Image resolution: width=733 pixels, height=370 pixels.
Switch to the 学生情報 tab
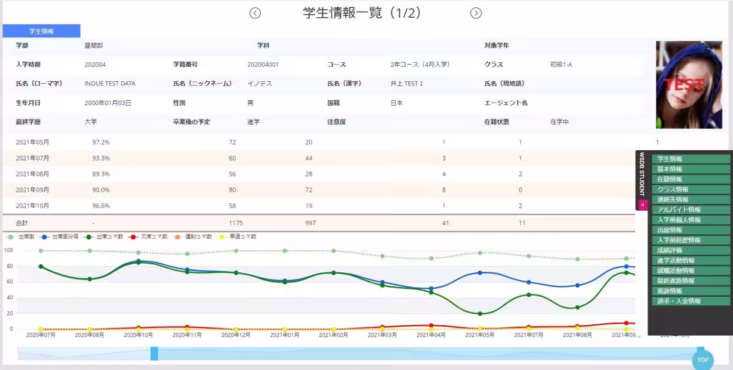coord(42,30)
